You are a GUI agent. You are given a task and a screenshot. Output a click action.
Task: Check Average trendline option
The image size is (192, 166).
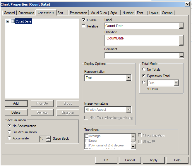click(87, 136)
